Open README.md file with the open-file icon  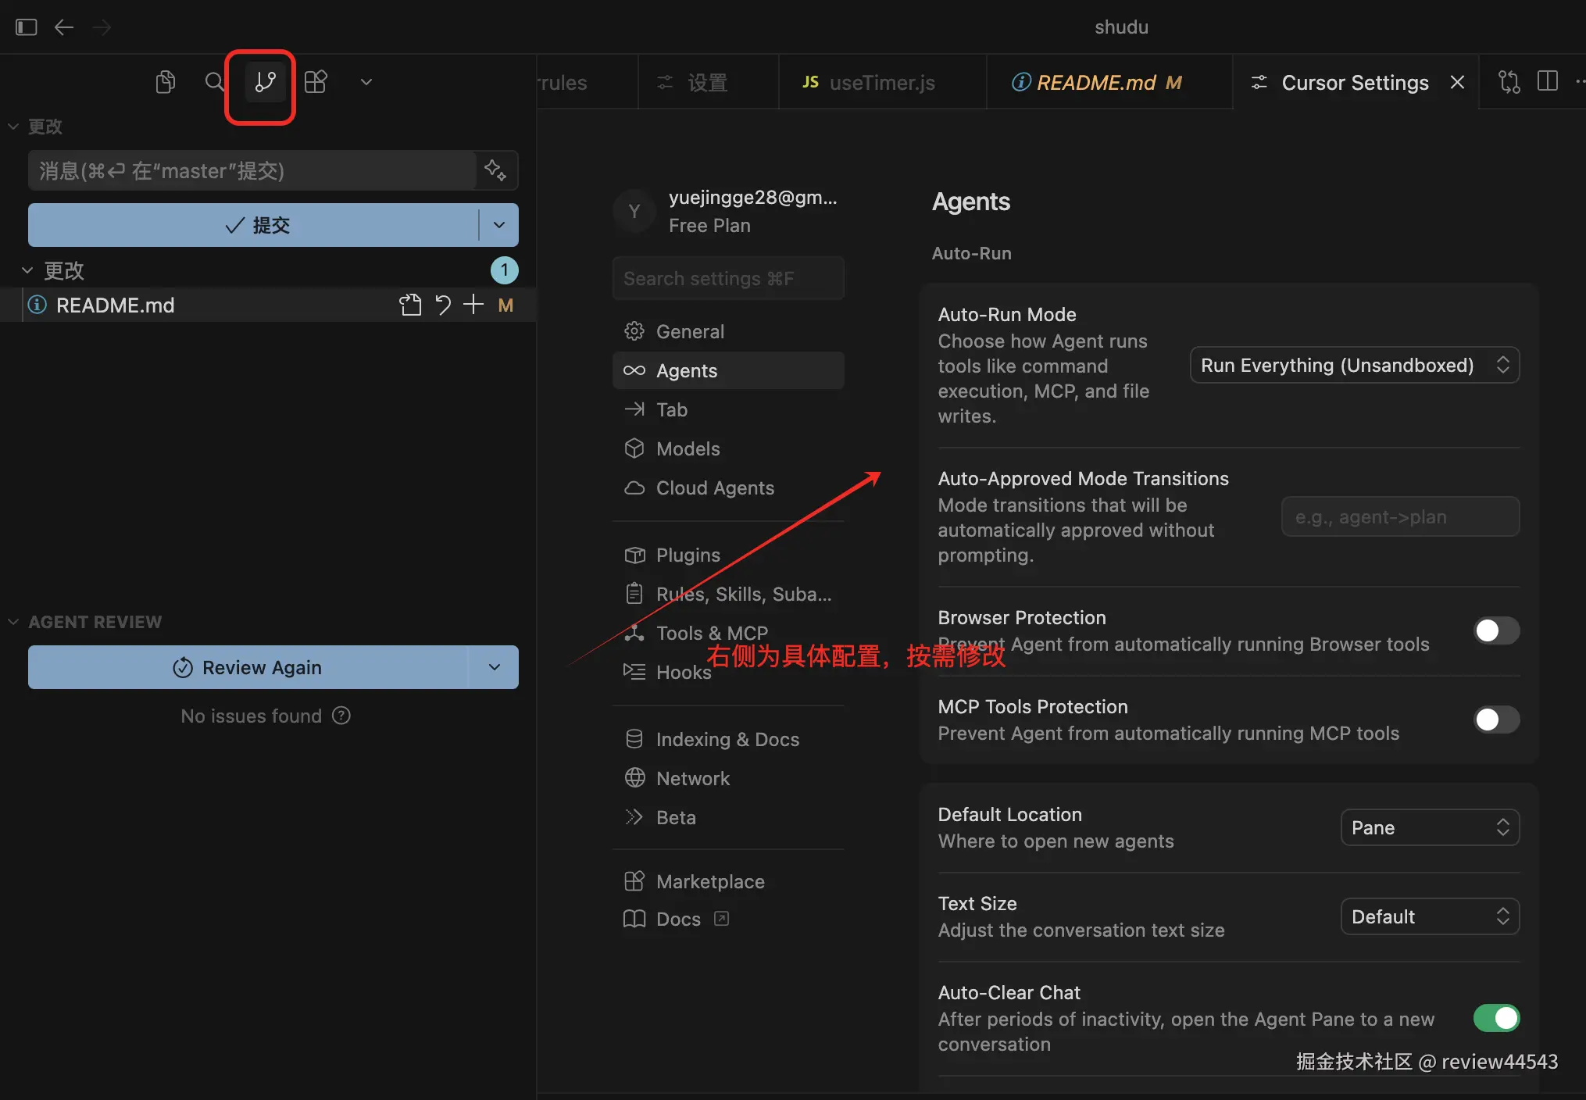click(x=410, y=305)
